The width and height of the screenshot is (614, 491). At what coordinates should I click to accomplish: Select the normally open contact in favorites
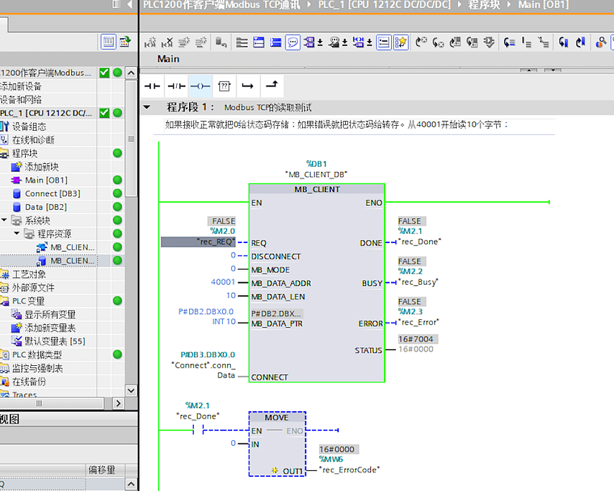(x=152, y=86)
